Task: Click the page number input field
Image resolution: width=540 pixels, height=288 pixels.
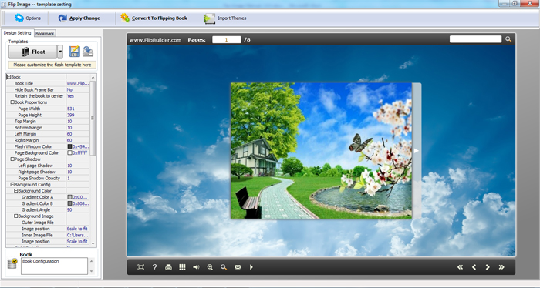Action: [x=226, y=40]
